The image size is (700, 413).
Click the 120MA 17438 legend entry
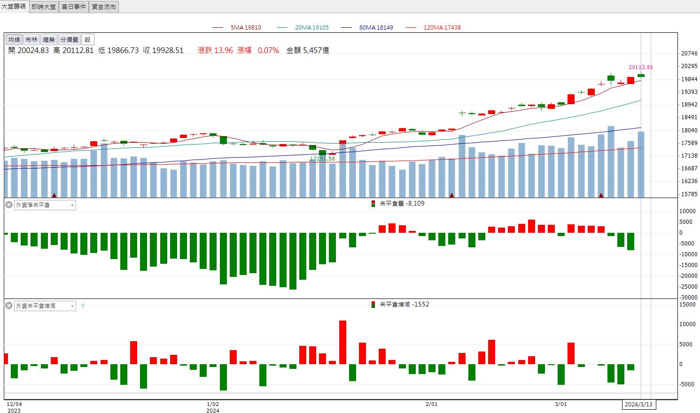pyautogui.click(x=433, y=28)
